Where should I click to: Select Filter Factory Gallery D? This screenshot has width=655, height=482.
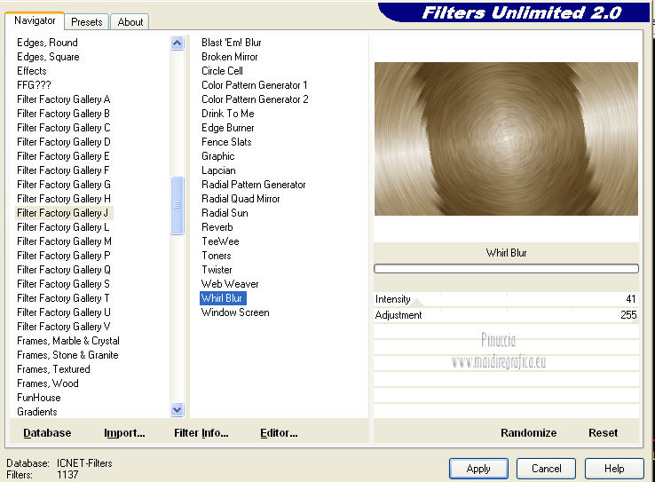pyautogui.click(x=64, y=142)
